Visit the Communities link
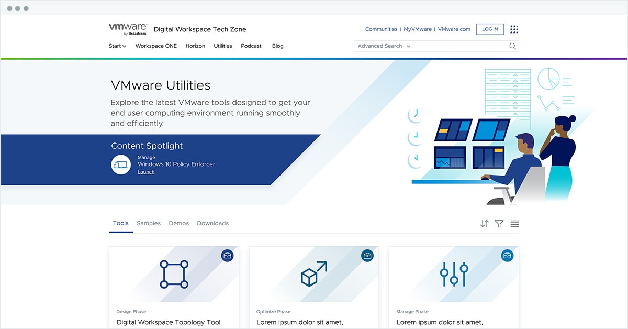Screen dimensions: 628x329 (x=381, y=29)
